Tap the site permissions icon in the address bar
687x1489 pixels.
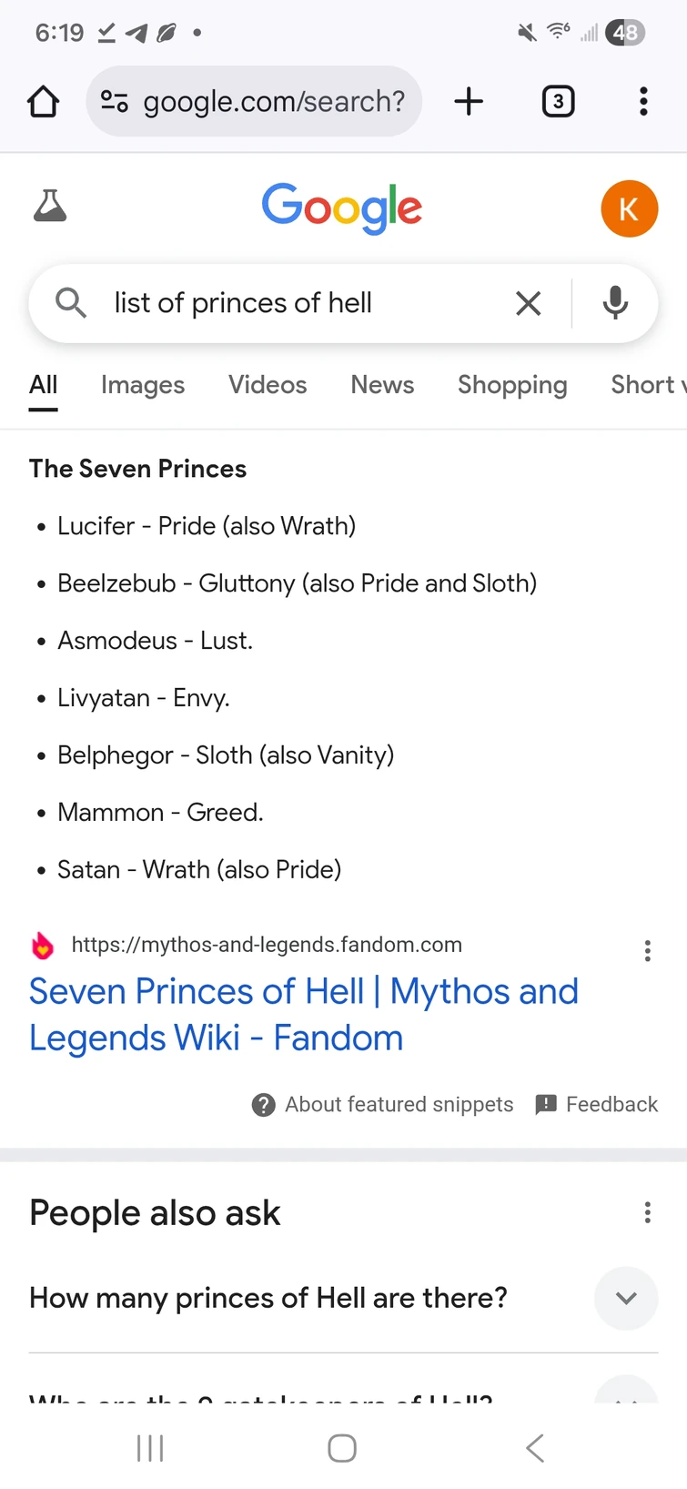pos(114,102)
